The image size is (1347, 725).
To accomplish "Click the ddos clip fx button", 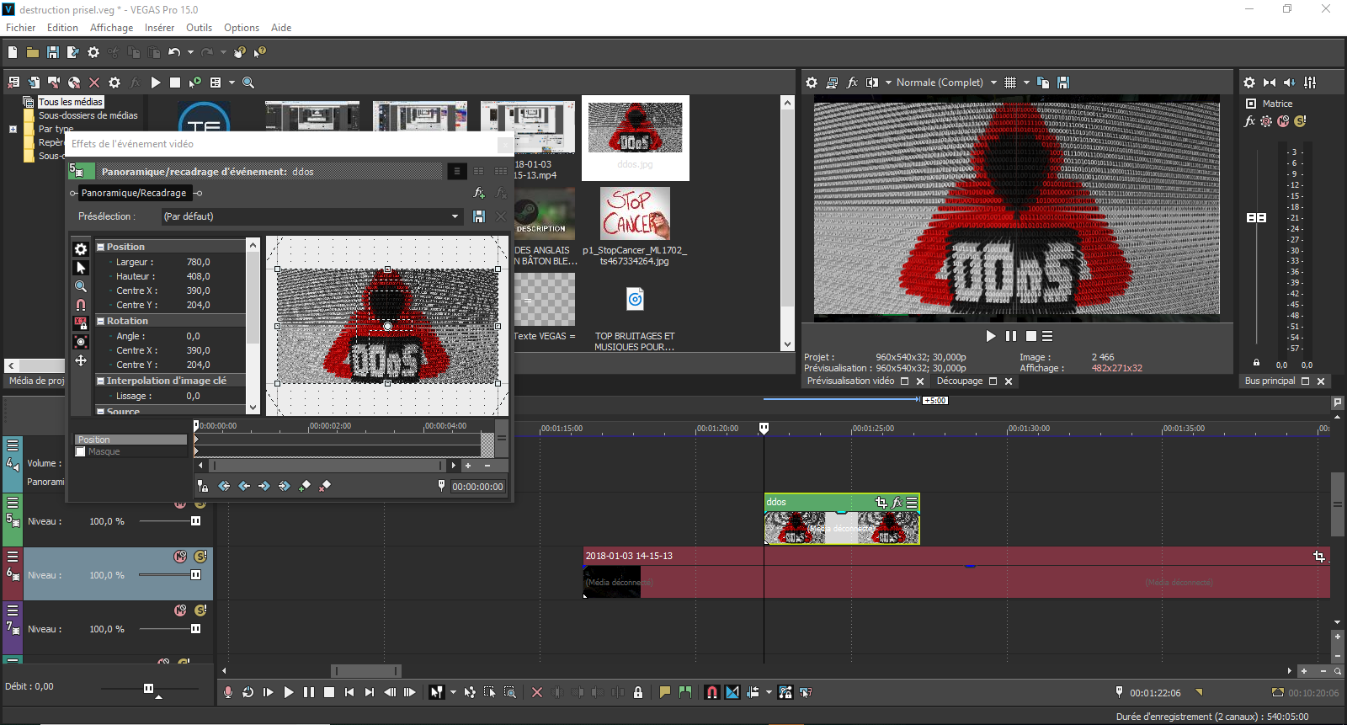I will (897, 502).
